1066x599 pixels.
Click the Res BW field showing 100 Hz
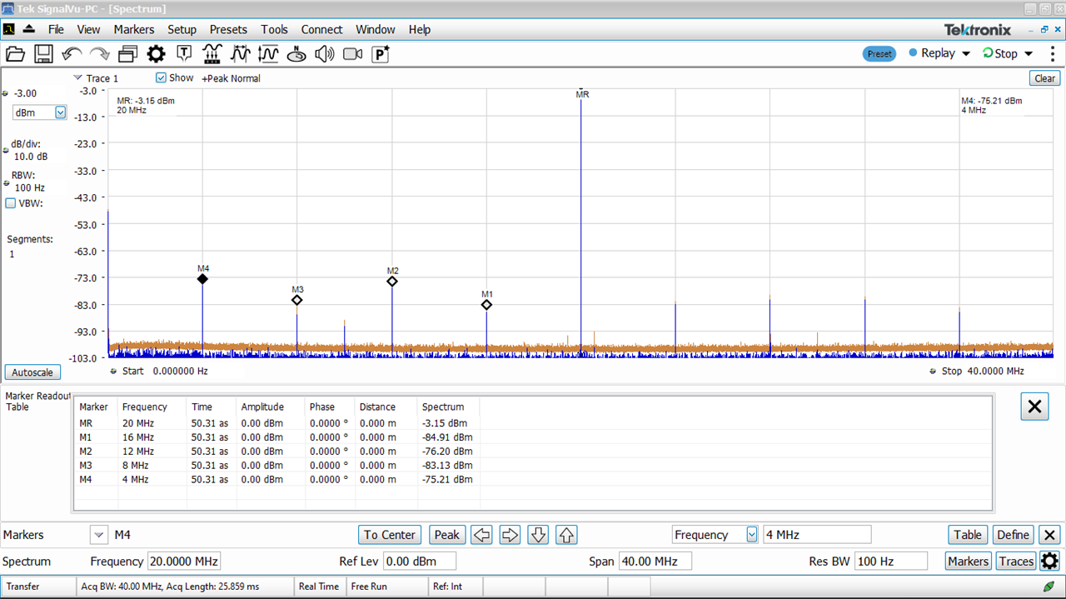(x=891, y=562)
